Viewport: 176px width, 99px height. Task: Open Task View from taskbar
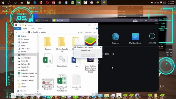click(x=15, y=2)
